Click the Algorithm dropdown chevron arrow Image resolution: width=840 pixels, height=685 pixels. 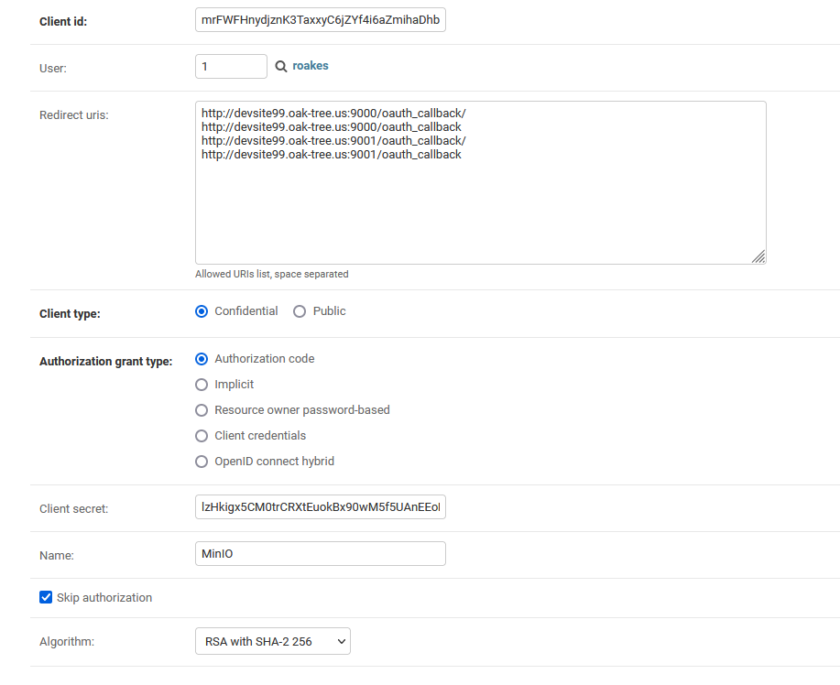pos(340,641)
